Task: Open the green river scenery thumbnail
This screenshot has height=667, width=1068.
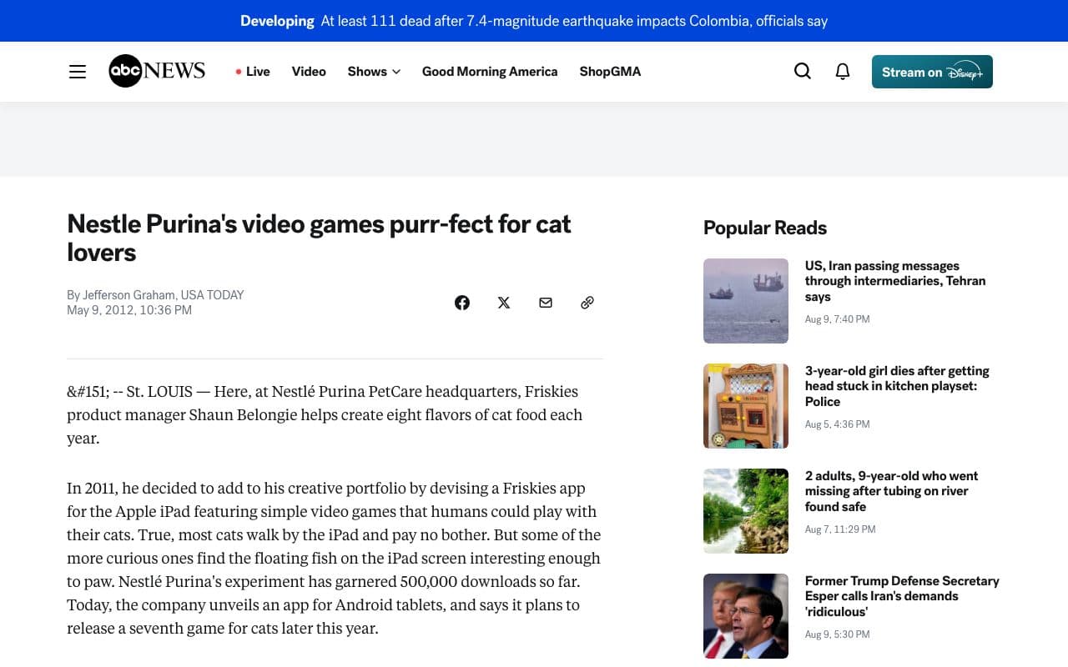Action: pyautogui.click(x=746, y=511)
